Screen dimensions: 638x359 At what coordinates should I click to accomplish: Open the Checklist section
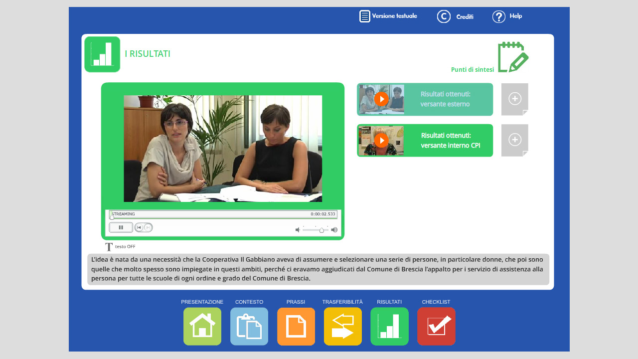coord(436,326)
